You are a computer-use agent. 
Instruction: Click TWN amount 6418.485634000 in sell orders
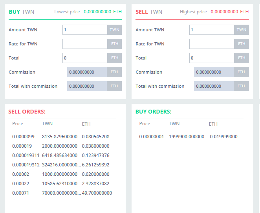click(x=60, y=155)
